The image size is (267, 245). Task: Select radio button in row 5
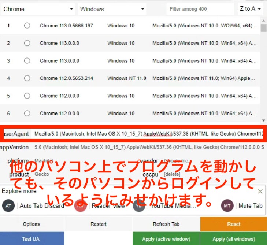[27, 96]
